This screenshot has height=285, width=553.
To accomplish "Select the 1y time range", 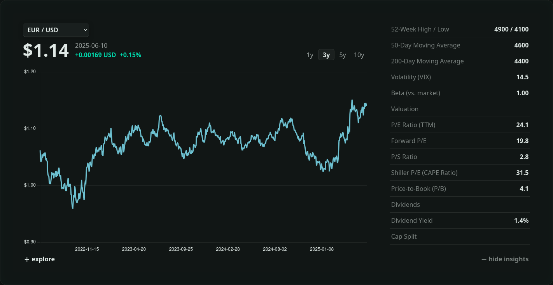I will point(310,55).
